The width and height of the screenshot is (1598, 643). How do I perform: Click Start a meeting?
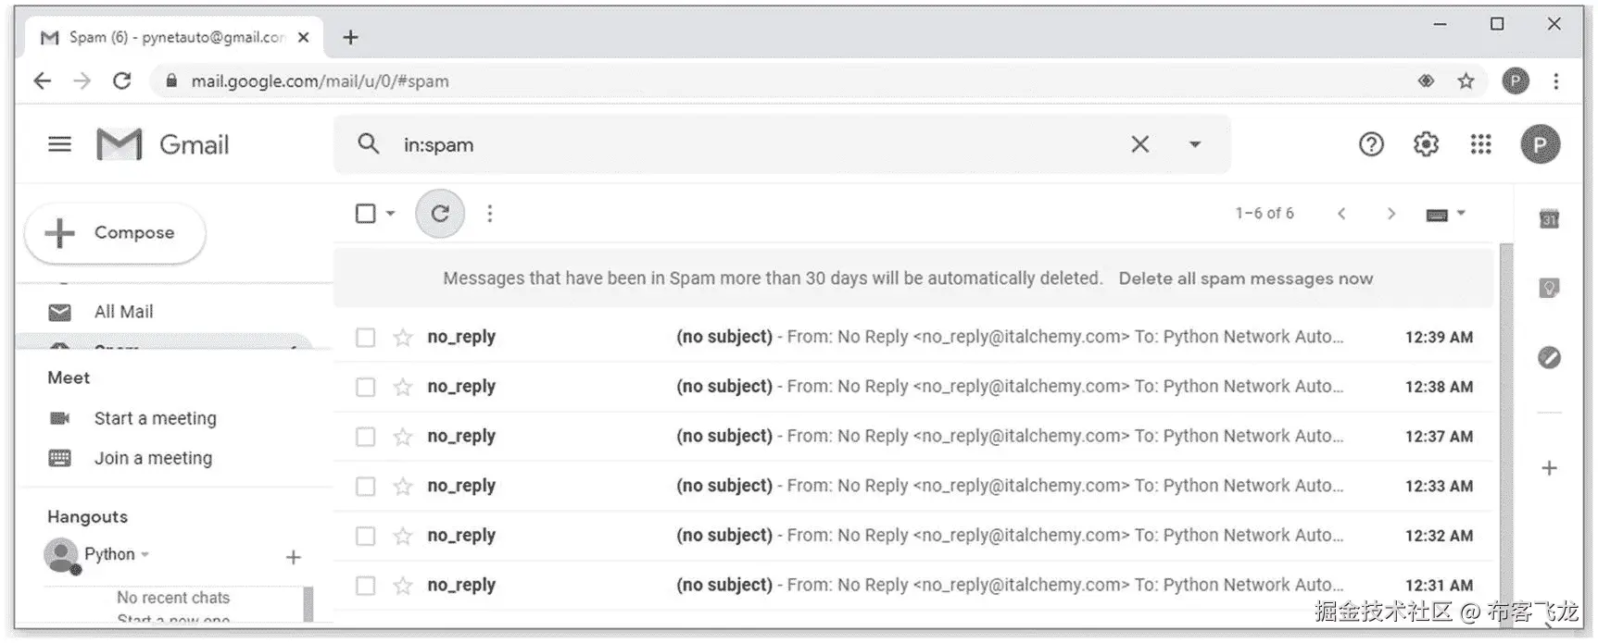pos(155,418)
